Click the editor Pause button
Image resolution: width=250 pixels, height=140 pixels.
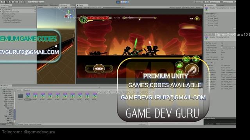[122, 2]
